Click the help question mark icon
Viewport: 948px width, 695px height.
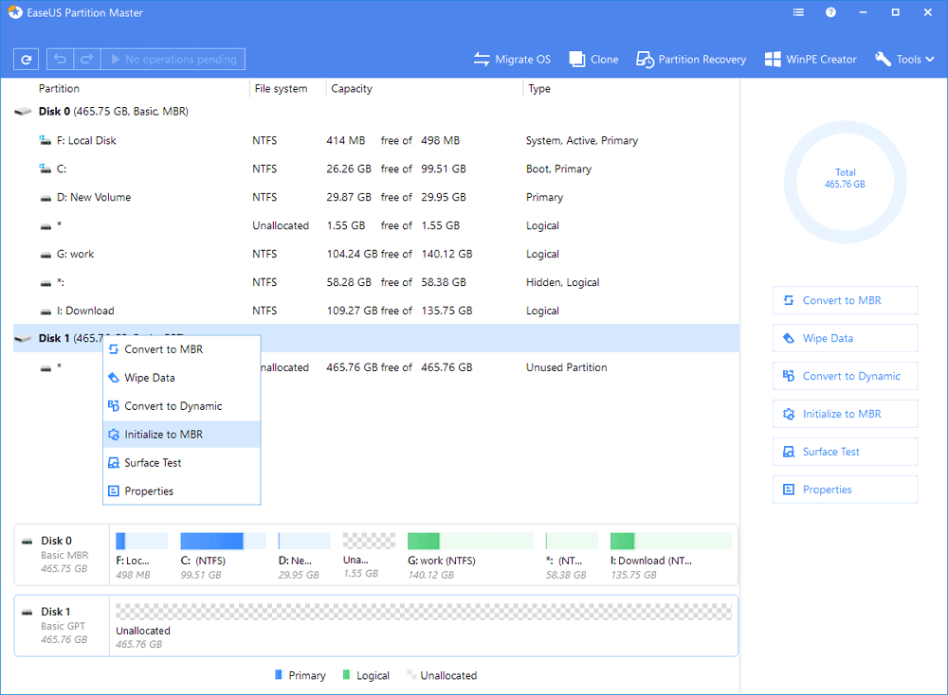(831, 13)
